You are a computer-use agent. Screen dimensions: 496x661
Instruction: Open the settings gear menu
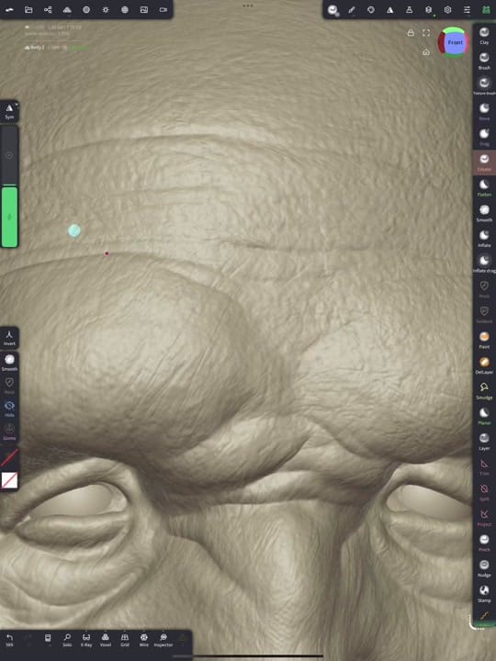[447, 9]
